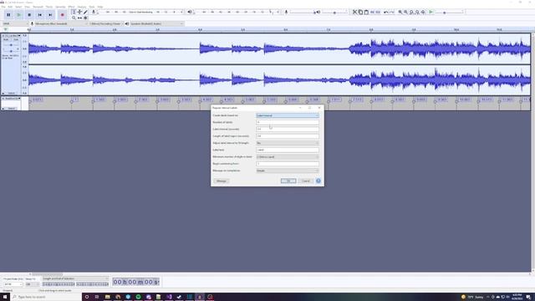Screen dimensions: 535x301
Task: Open the File menu
Action: (3, 7)
